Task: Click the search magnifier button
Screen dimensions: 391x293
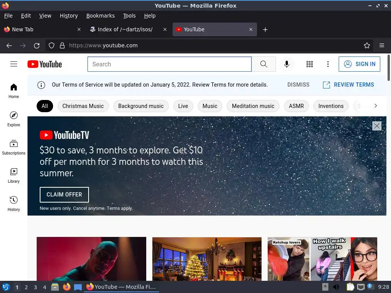Action: [x=263, y=64]
